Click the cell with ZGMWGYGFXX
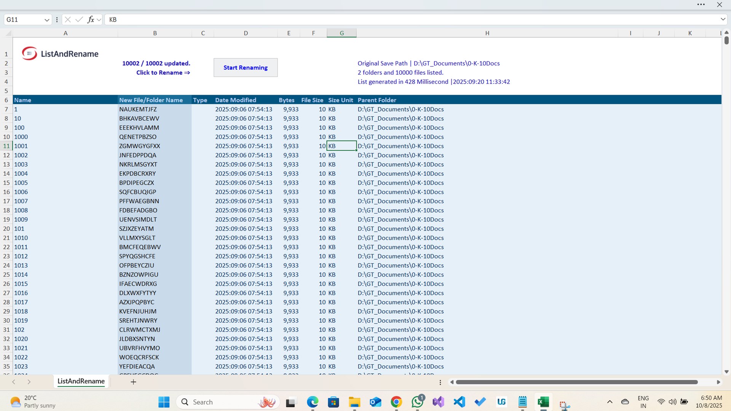Viewport: 731px width, 411px height. pyautogui.click(x=155, y=146)
